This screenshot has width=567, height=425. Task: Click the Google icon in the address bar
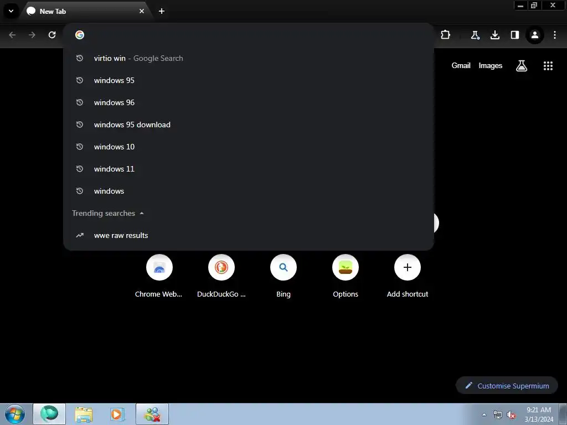click(80, 35)
